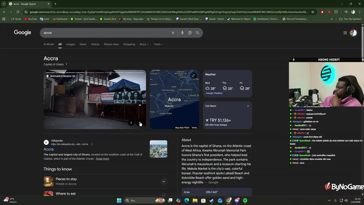The width and height of the screenshot is (364, 205).
Task: Go back to previous page in Chrome
Action: pos(4,12)
